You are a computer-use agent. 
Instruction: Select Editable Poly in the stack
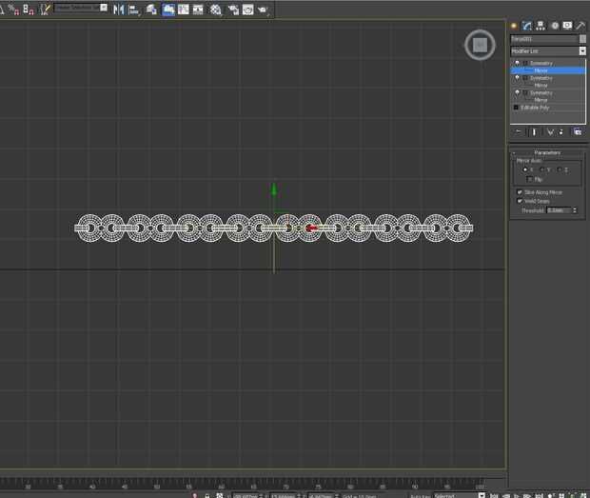535,108
